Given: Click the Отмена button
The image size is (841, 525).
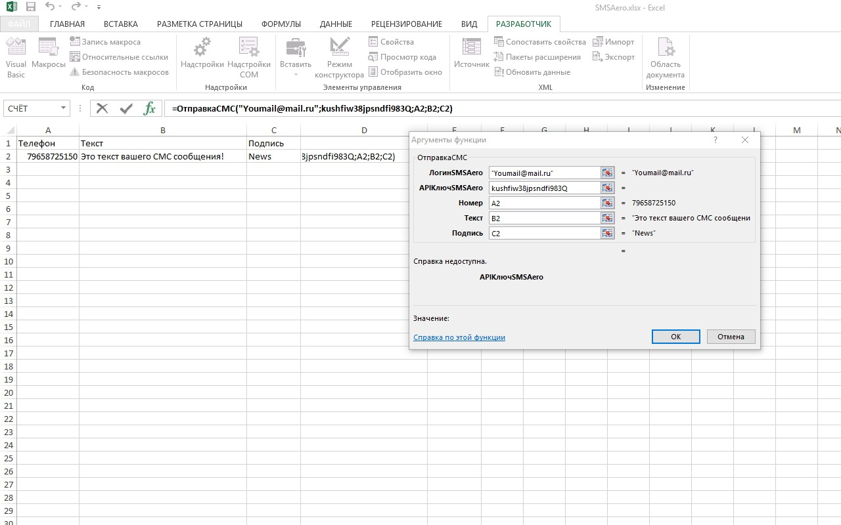Looking at the screenshot, I should [731, 337].
